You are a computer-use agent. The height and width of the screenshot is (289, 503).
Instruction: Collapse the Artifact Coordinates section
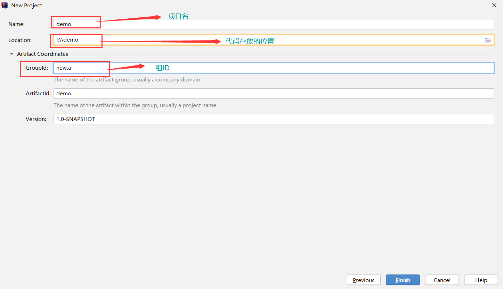[x=12, y=54]
